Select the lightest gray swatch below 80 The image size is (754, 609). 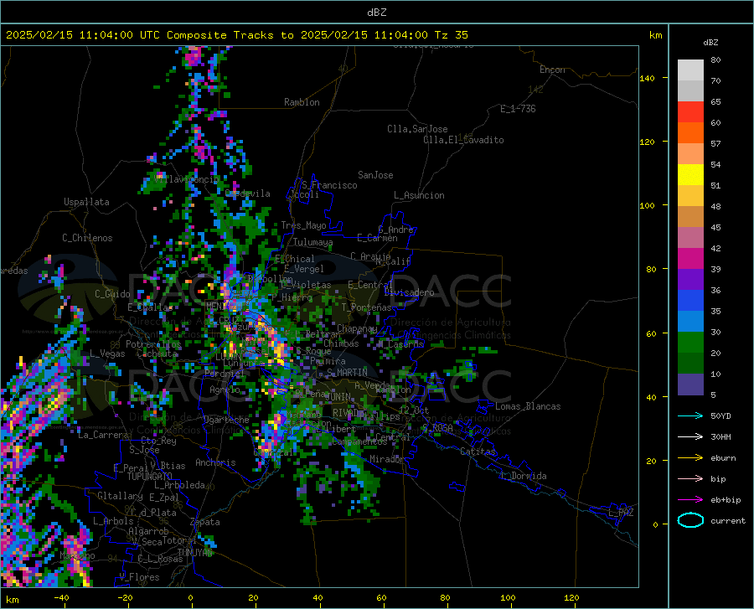(x=690, y=70)
